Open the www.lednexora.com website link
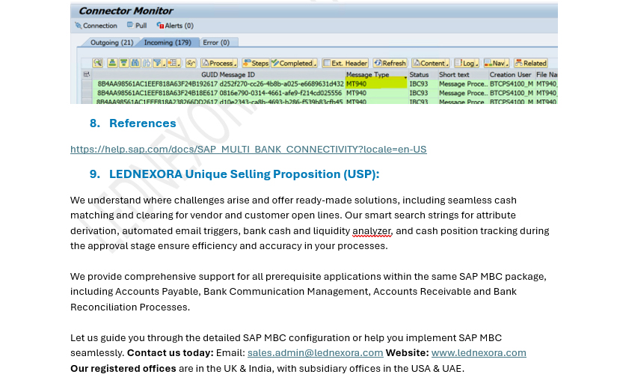Screen dimensions: 617x389 click(479, 353)
